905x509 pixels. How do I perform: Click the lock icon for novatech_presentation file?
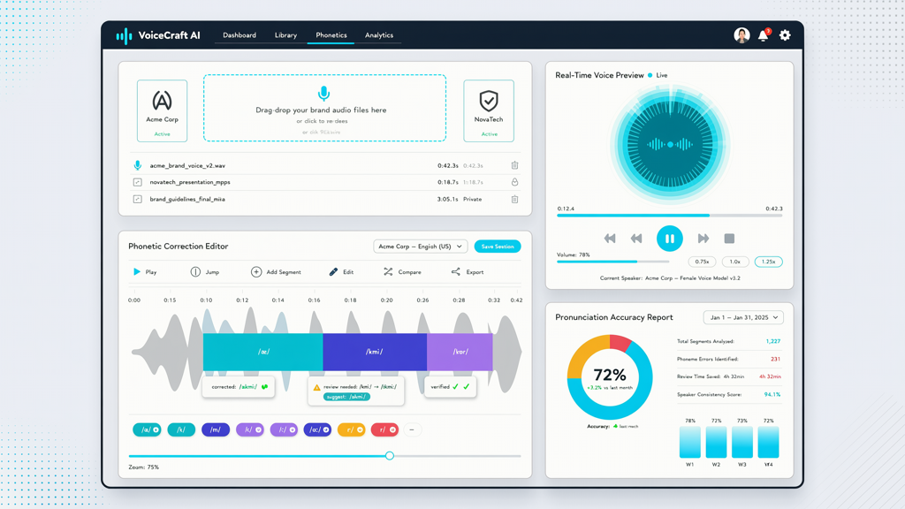(x=514, y=182)
